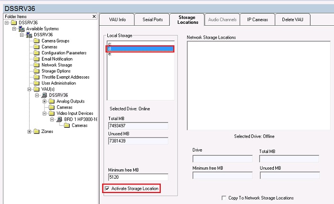This screenshot has height=204, width=334.
Task: Enable Copy To Network Storage Locations
Action: (224, 198)
